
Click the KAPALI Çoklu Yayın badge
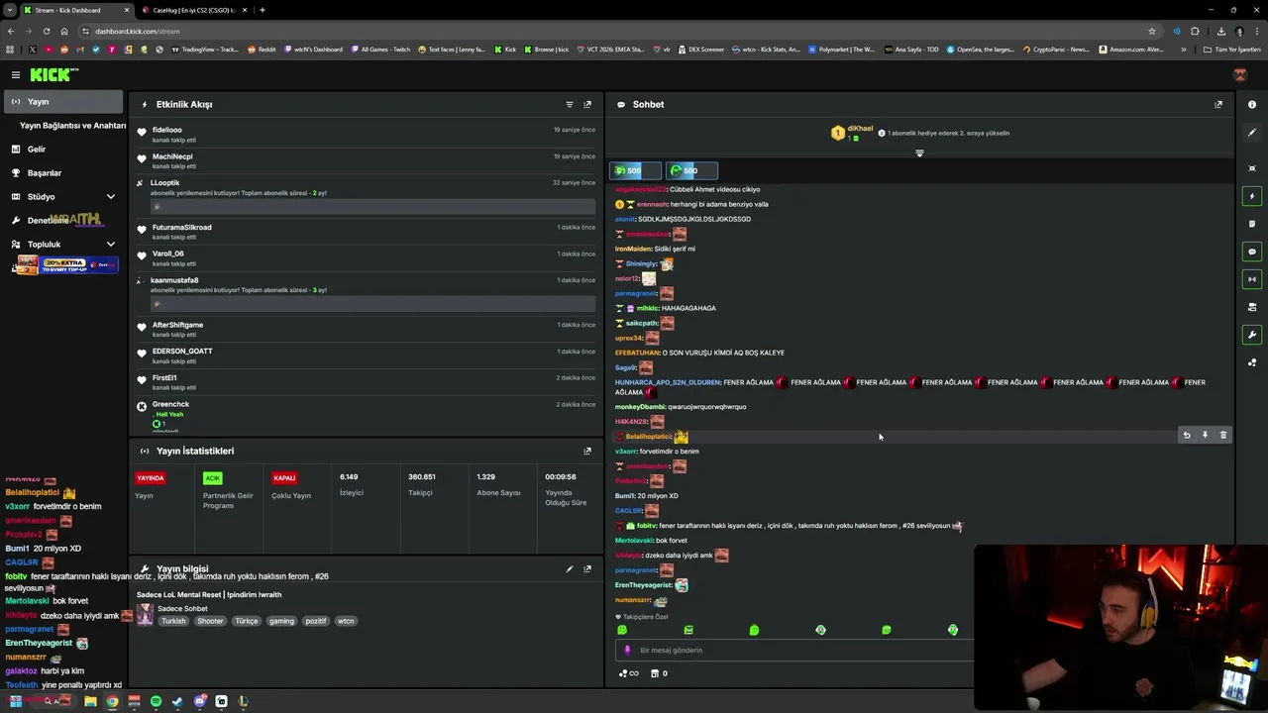tap(284, 477)
